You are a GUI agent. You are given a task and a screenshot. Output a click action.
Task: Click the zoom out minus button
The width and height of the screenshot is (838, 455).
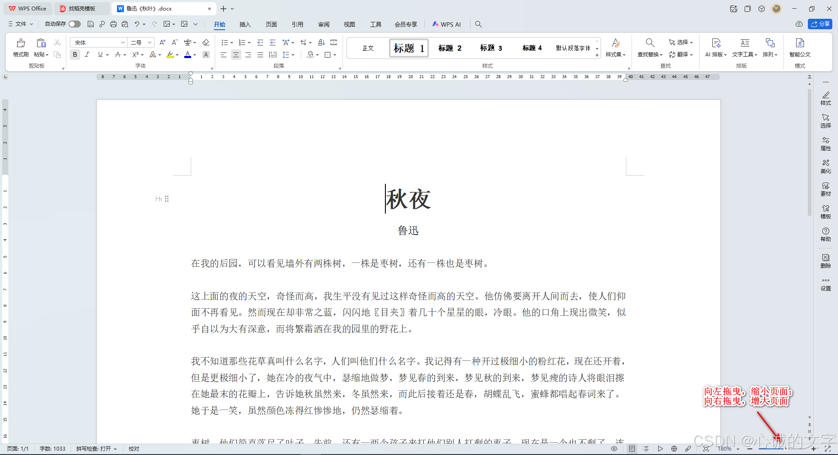750,448
